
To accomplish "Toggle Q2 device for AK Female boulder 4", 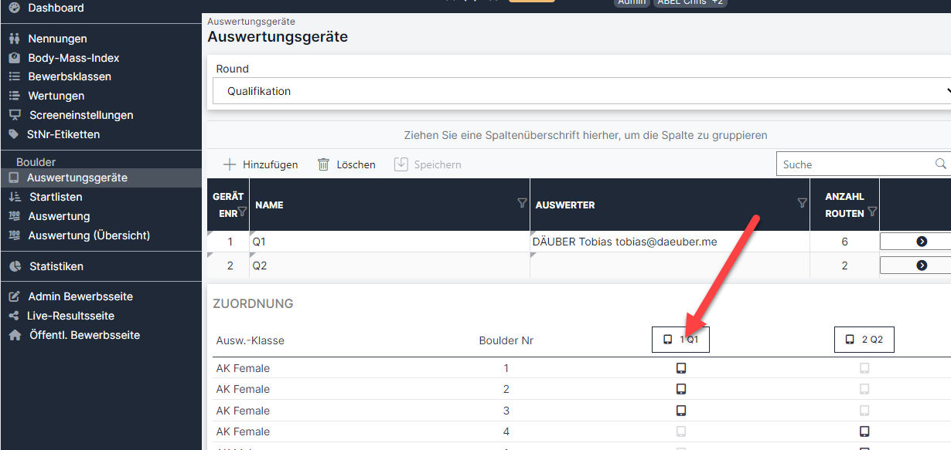I will (864, 431).
